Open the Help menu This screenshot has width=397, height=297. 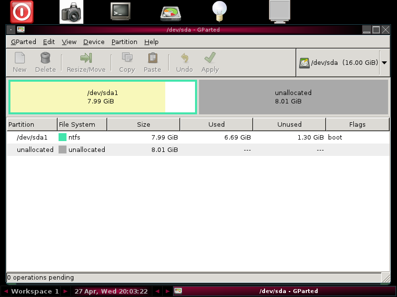tap(151, 42)
